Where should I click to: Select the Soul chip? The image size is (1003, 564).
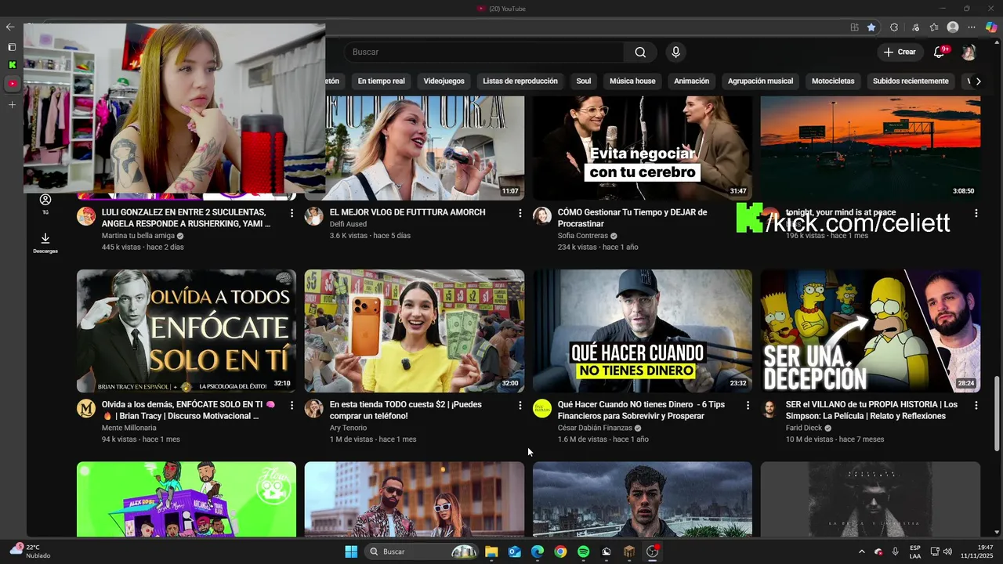584,81
